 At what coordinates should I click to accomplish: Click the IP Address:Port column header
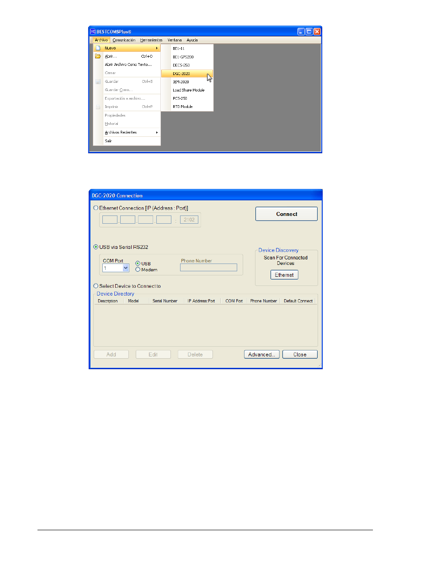click(201, 301)
